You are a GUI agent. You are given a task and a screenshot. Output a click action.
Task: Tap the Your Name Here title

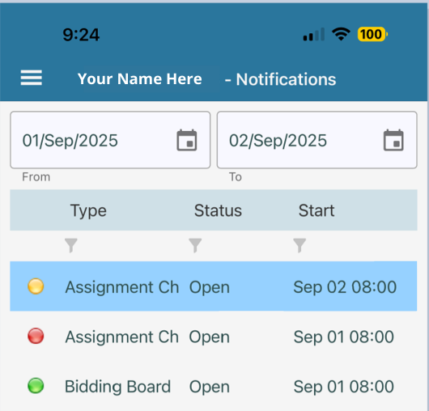(139, 79)
